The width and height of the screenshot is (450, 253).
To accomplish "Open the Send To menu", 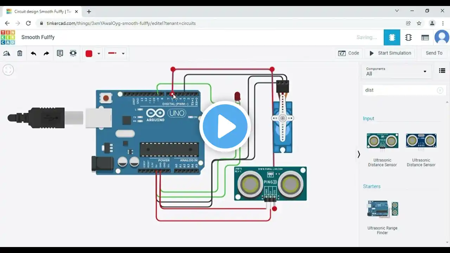I will click(434, 53).
